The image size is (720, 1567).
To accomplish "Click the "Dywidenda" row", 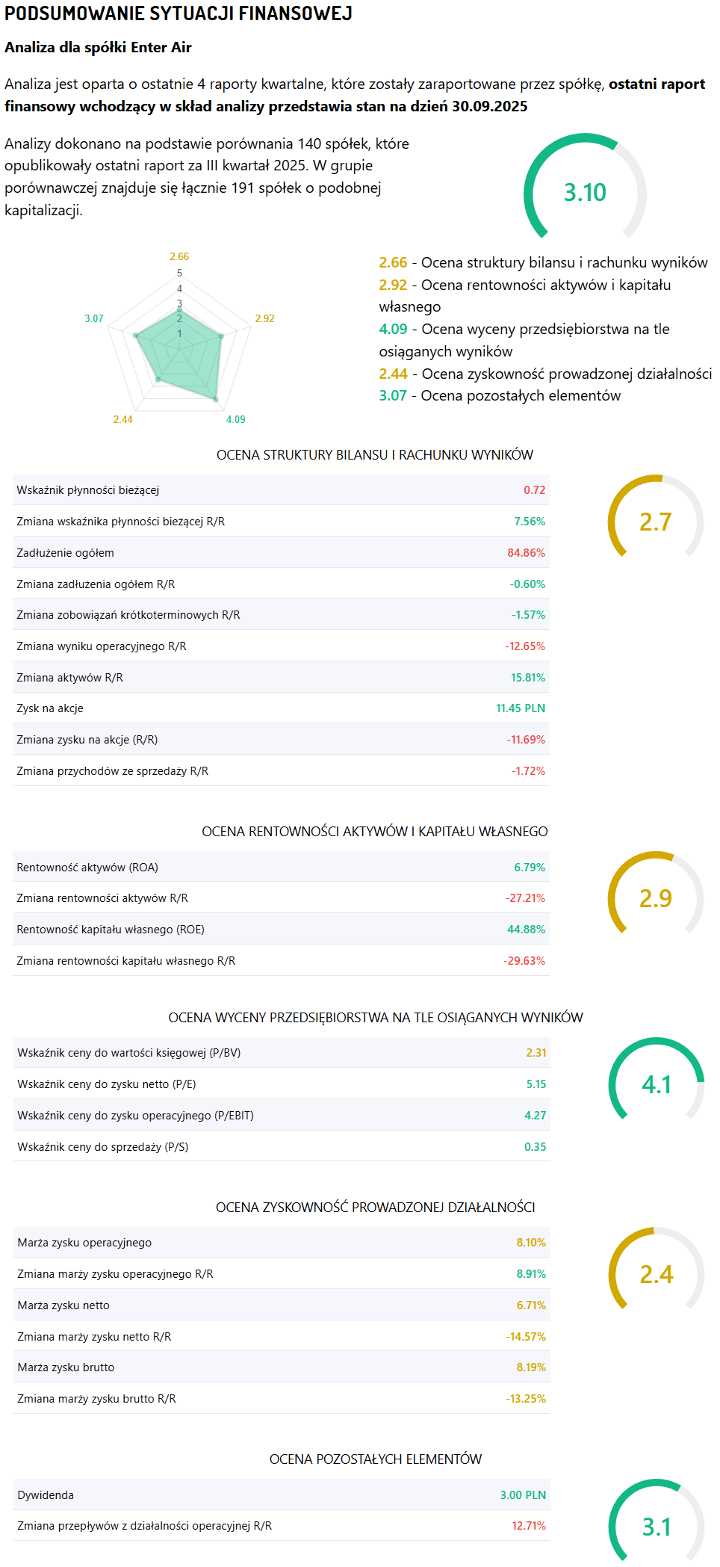I will coord(281,1495).
